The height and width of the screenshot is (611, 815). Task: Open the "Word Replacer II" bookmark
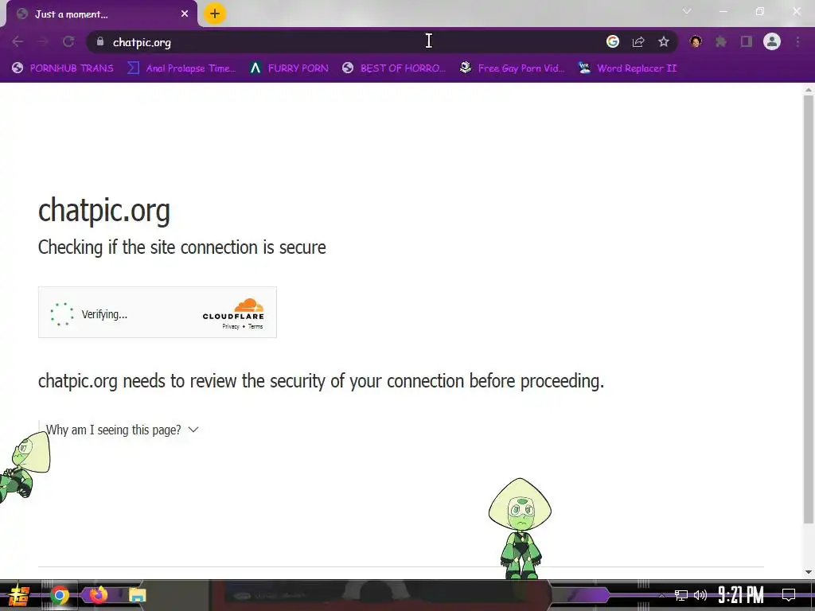click(x=627, y=68)
